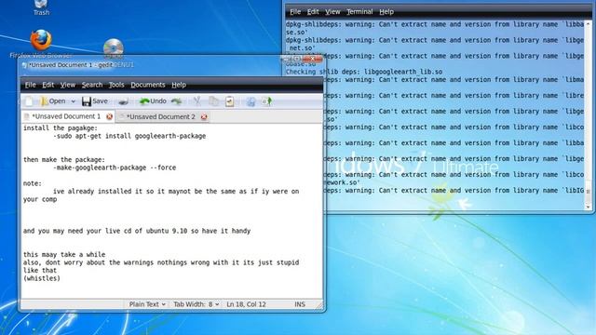Click the Redo arrow icon in gedit

point(176,101)
